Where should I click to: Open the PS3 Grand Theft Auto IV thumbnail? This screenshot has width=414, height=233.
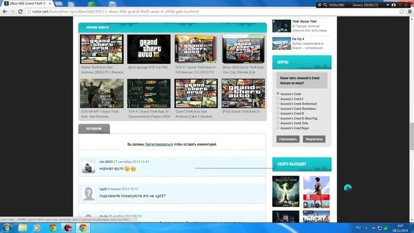[x=243, y=93]
